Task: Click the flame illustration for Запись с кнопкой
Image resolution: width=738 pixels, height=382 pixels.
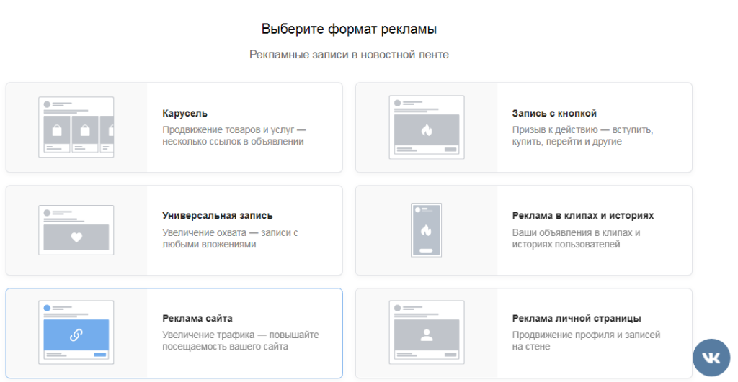Action: click(427, 127)
